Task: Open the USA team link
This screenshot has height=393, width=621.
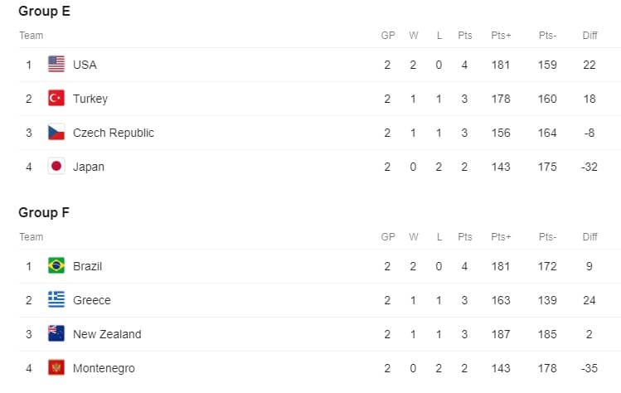Action: (85, 65)
